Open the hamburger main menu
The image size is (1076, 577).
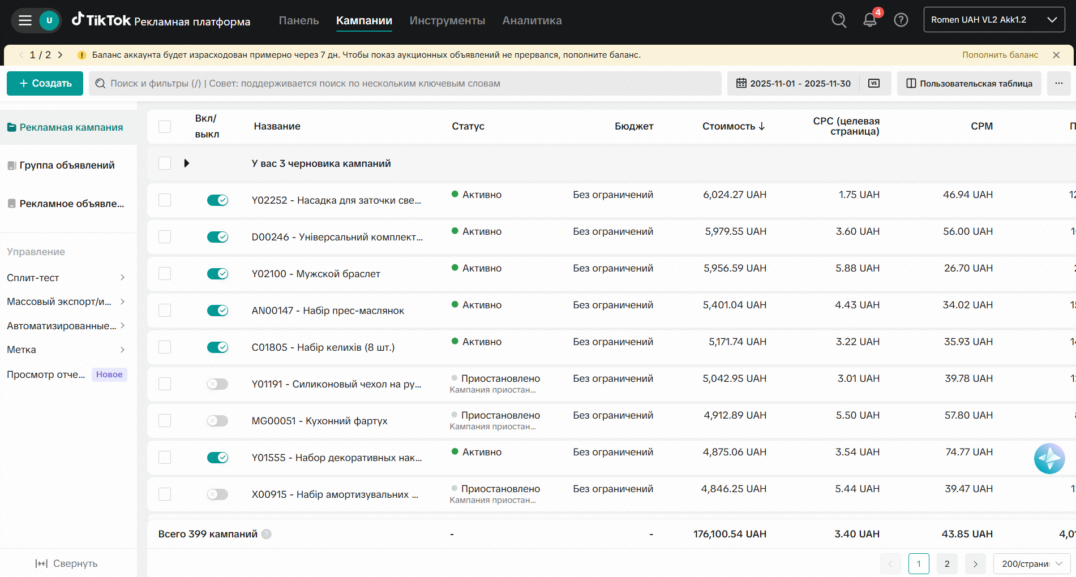point(25,20)
